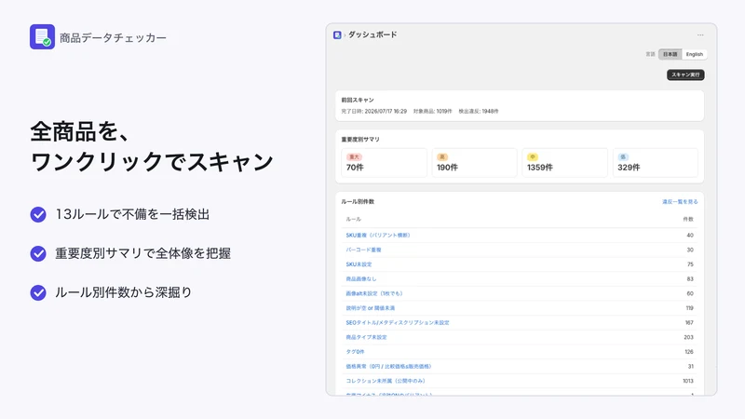Click the 重要度別サマリ heading
Image resolution: width=745 pixels, height=419 pixels.
[x=360, y=140]
